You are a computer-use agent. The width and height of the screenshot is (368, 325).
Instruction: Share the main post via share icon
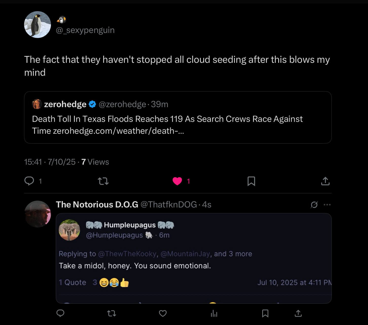[x=325, y=181]
